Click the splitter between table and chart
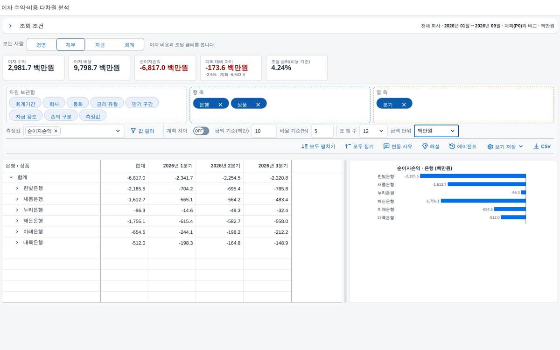This screenshot has height=350, width=560. click(346, 231)
